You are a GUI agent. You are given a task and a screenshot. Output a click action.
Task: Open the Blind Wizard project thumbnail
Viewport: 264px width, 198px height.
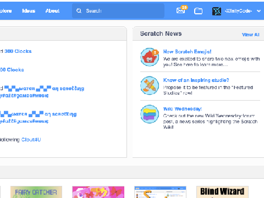pos(222,192)
